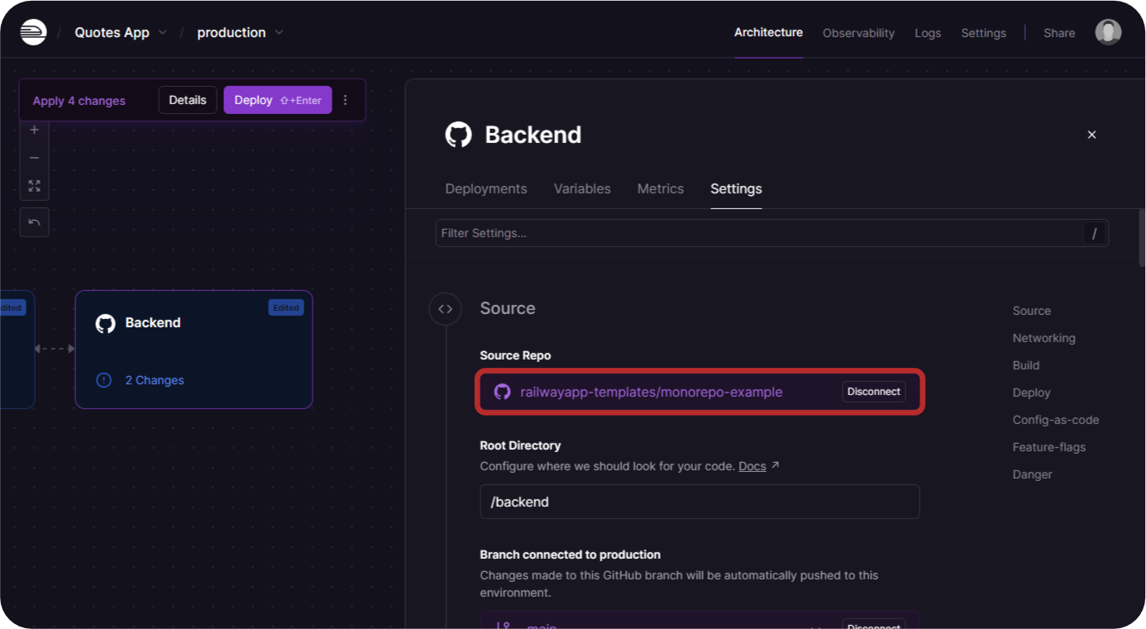This screenshot has height=629, width=1146.
Task: Jump to Source in settings sidebar
Action: pos(1032,311)
